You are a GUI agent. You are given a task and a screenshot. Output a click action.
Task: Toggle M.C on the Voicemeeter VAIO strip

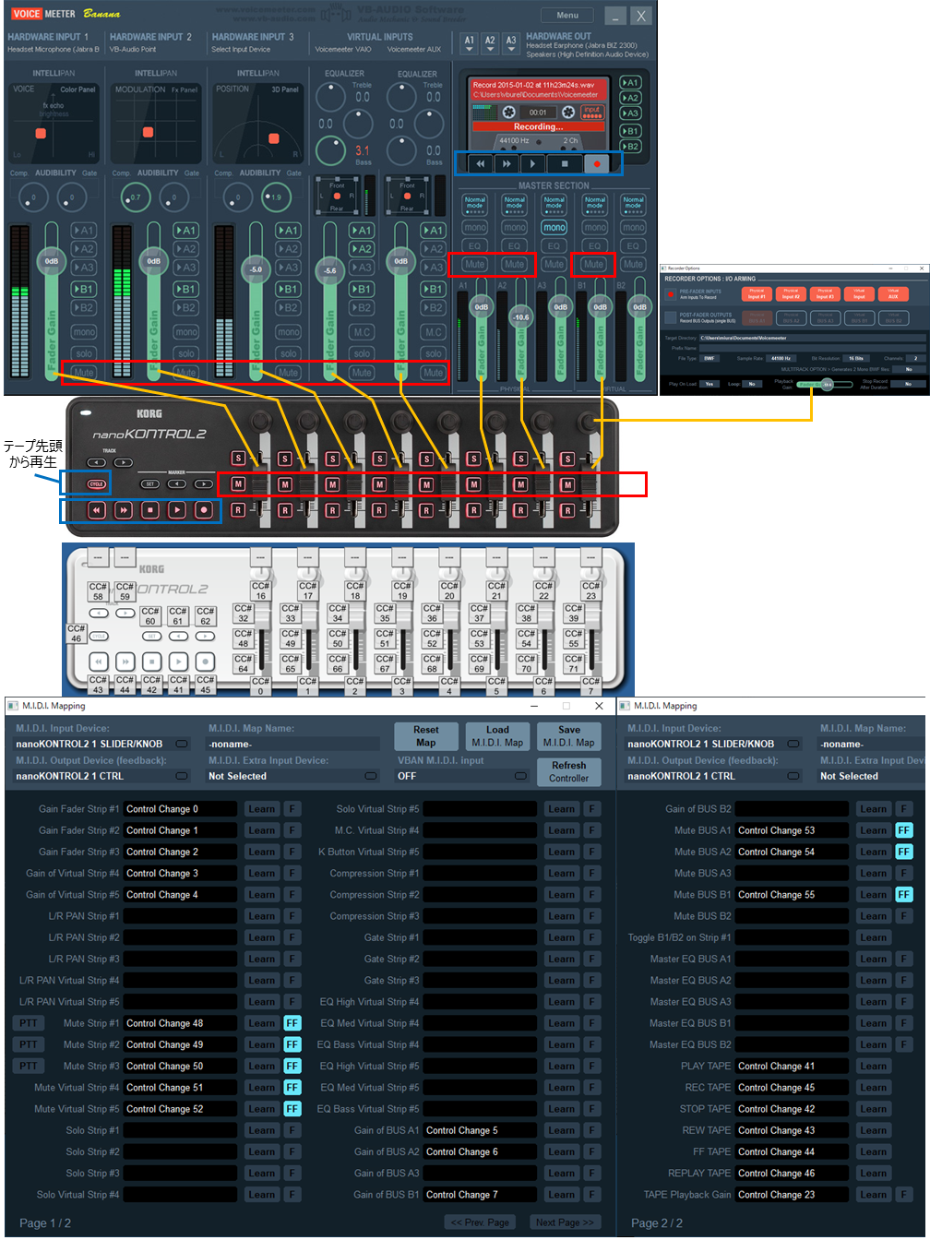coord(362,332)
